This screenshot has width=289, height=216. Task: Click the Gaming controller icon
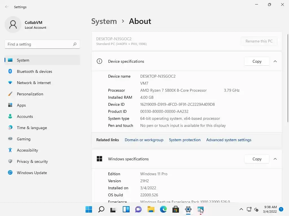coord(10,139)
